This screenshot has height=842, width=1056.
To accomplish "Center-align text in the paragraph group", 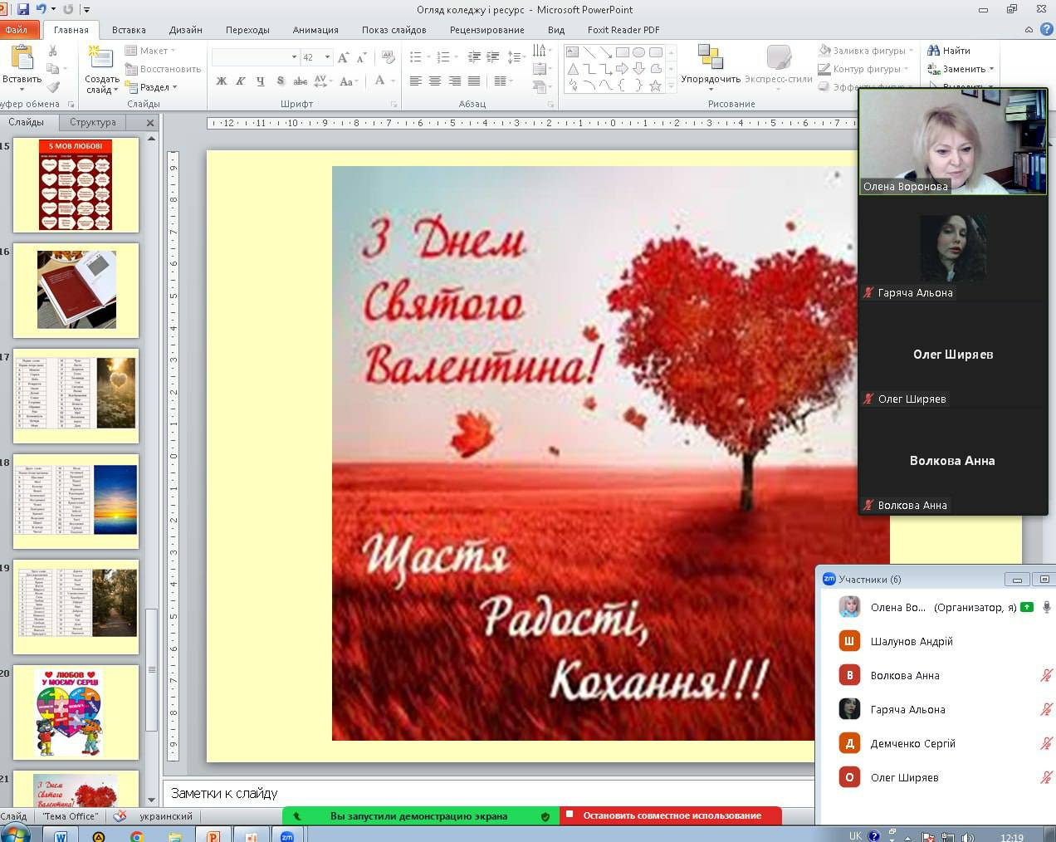I will [x=435, y=81].
